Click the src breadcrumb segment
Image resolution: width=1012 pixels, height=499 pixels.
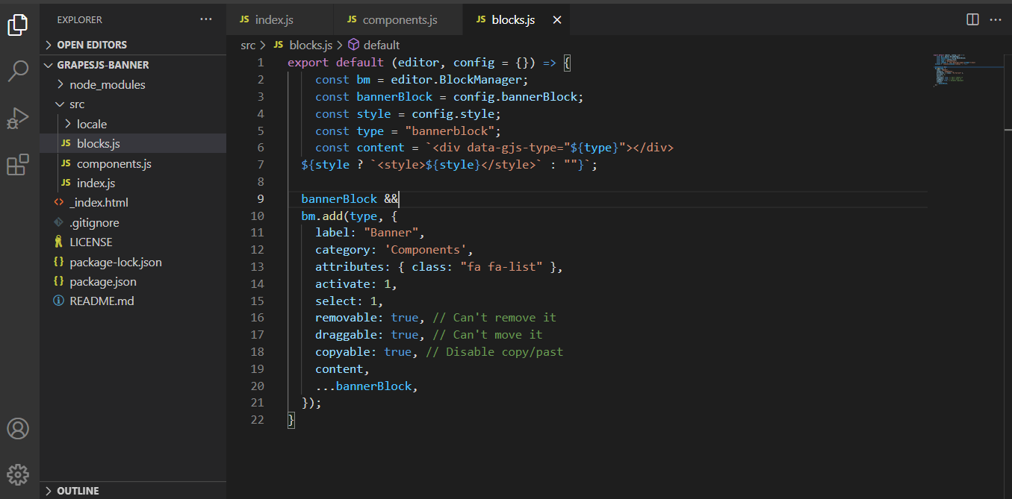tap(248, 45)
